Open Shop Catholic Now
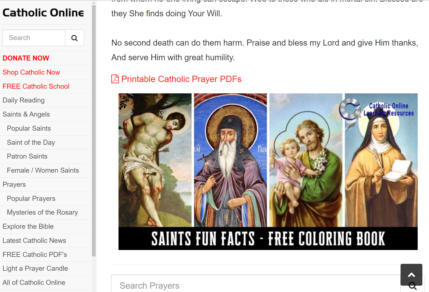 pyautogui.click(x=31, y=72)
